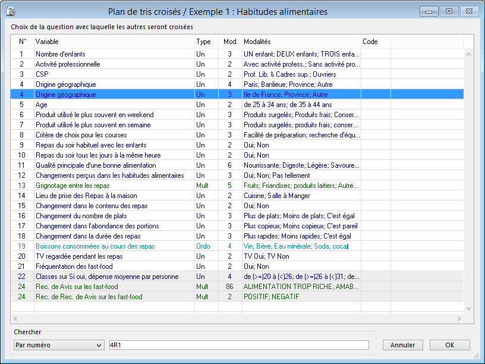Click the application icon in the title bar
The width and height of the screenshot is (485, 364).
(11, 11)
